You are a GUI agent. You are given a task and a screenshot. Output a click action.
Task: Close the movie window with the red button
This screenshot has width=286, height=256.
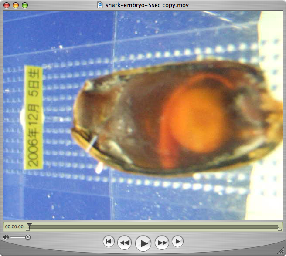(x=7, y=5)
